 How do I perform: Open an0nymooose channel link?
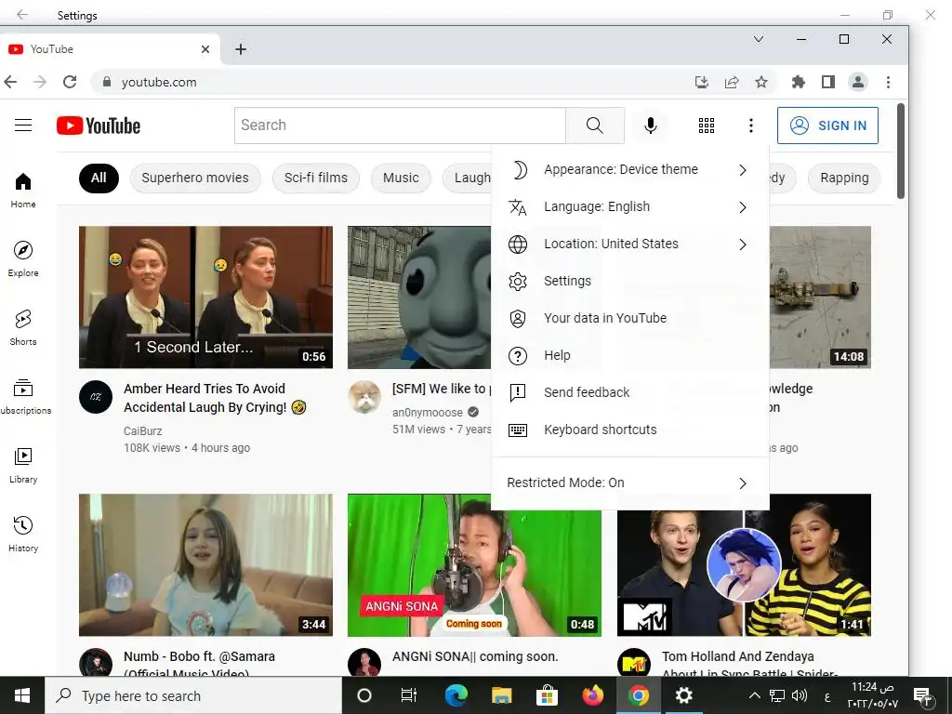pos(428,412)
